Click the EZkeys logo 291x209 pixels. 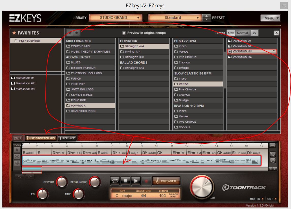[25, 18]
